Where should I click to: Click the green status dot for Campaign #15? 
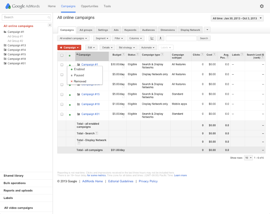click(70, 95)
